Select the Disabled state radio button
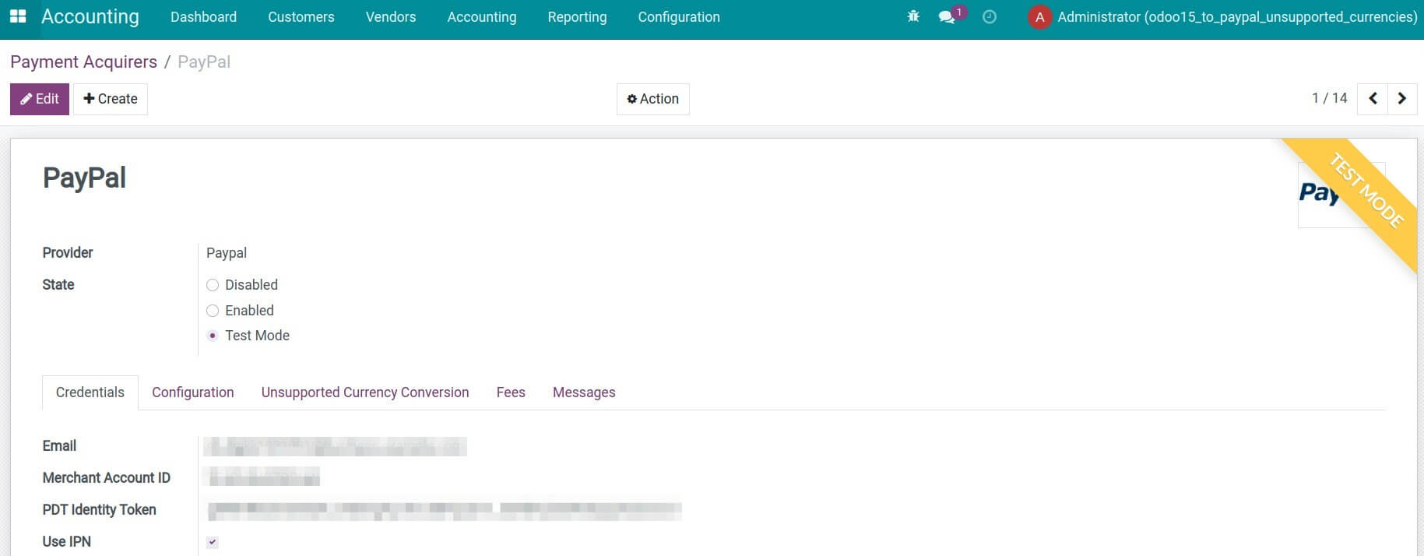The height and width of the screenshot is (556, 1424). coord(213,285)
